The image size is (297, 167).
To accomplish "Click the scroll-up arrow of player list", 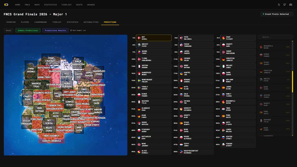I will coord(292,41).
